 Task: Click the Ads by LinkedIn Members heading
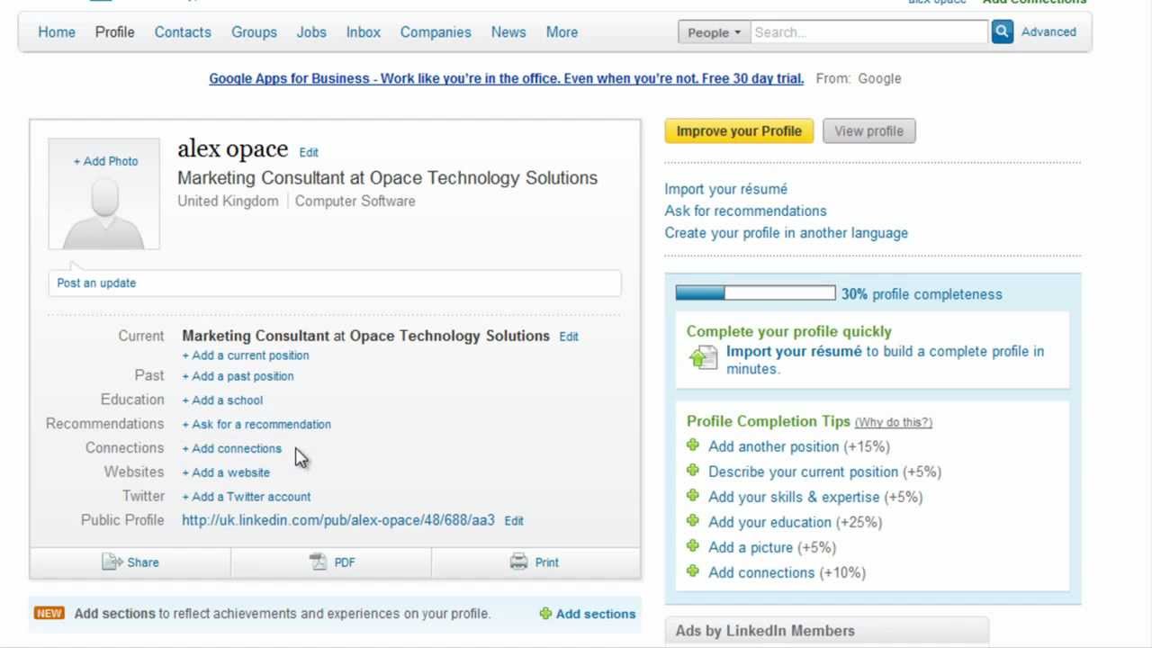pyautogui.click(x=765, y=631)
